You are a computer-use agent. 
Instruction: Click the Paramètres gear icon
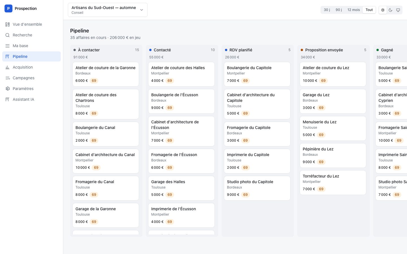(x=8, y=89)
